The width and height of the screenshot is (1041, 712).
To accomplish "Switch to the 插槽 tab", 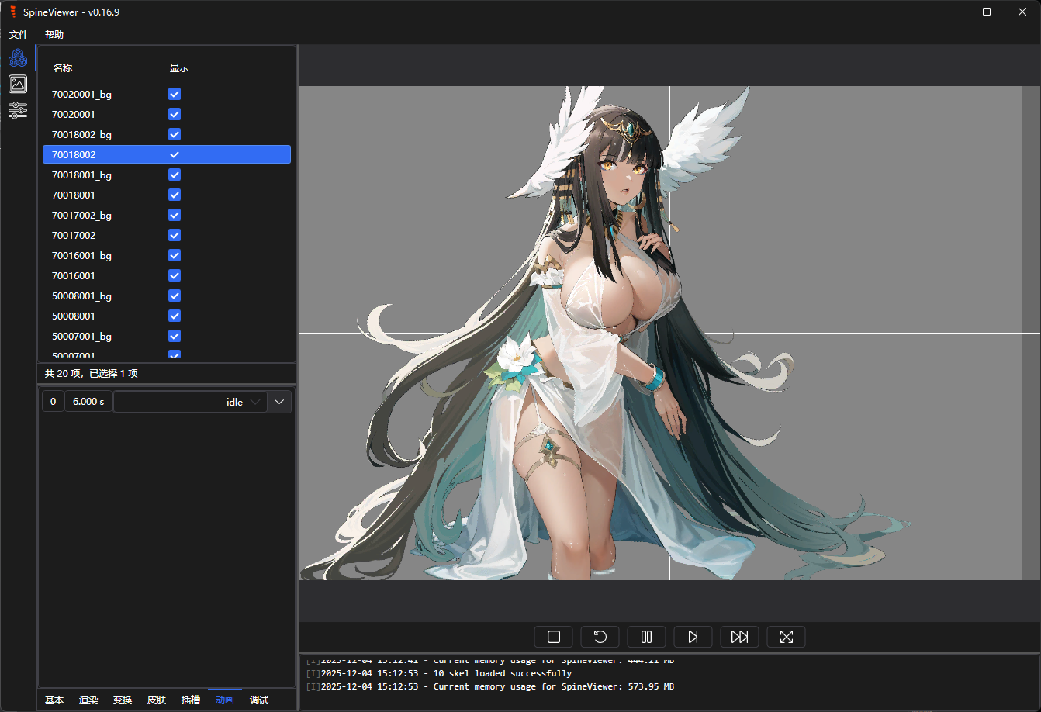I will point(191,700).
